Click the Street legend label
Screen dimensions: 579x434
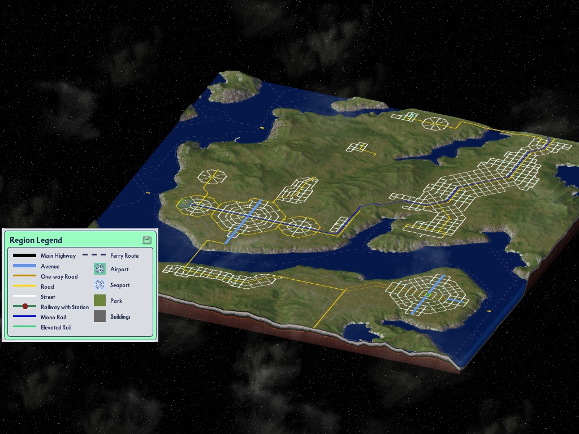[x=47, y=297]
